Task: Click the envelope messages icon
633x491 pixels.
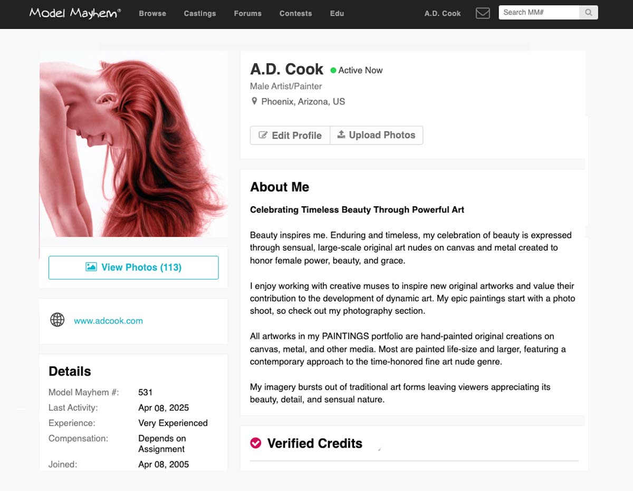Action: point(483,13)
